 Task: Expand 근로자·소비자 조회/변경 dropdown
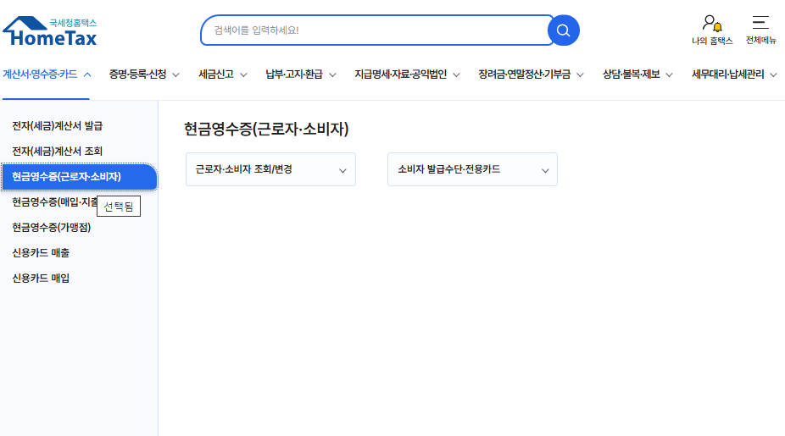pos(270,169)
